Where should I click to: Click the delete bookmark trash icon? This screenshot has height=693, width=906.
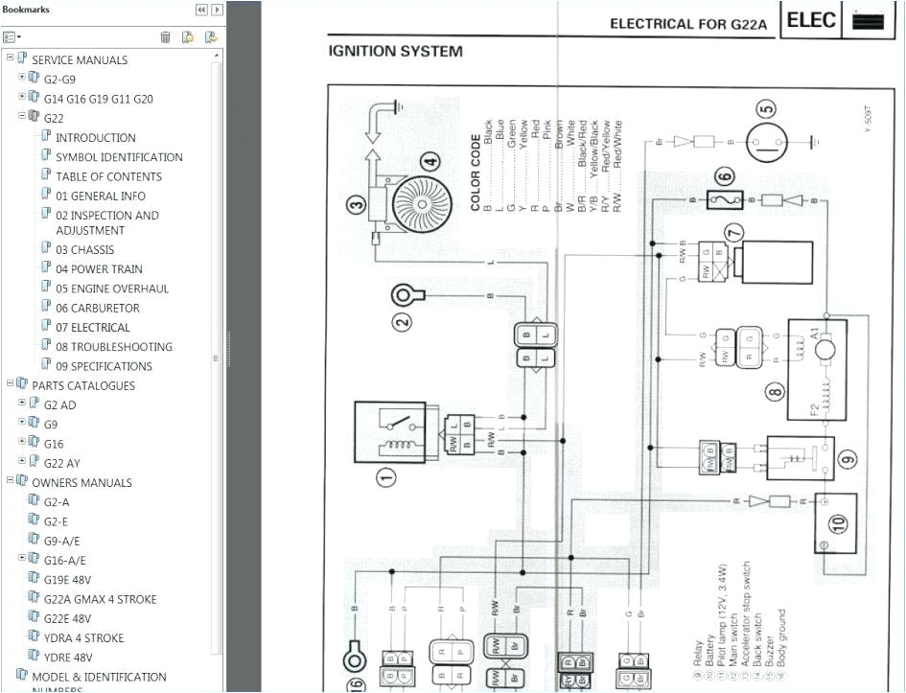(x=165, y=37)
